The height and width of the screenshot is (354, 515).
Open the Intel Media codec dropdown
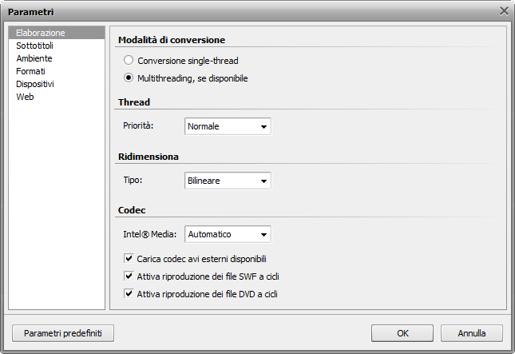[x=228, y=234]
